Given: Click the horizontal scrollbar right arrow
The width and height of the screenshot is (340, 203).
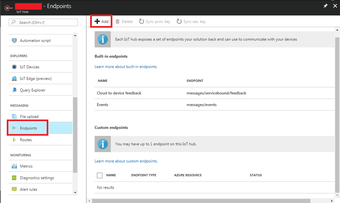Looking at the screenshot, I should [x=332, y=201].
